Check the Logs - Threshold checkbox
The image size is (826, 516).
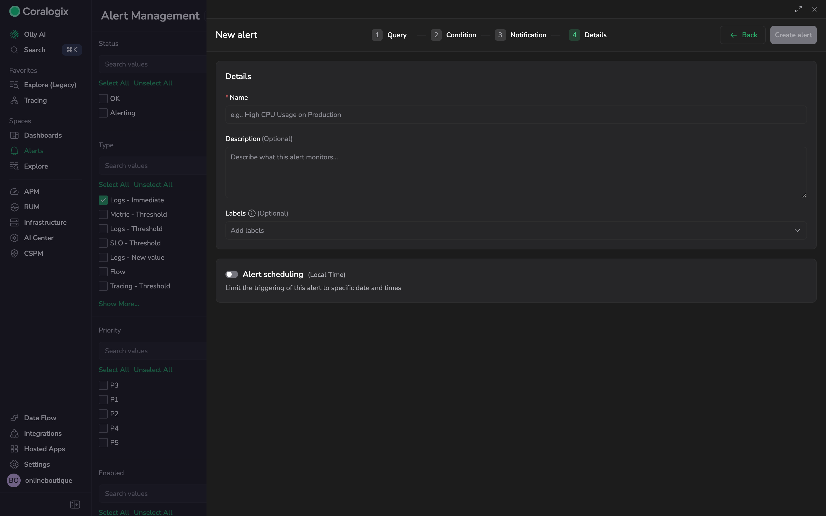103,229
